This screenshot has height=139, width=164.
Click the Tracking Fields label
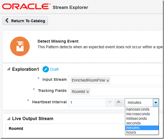click(52, 90)
